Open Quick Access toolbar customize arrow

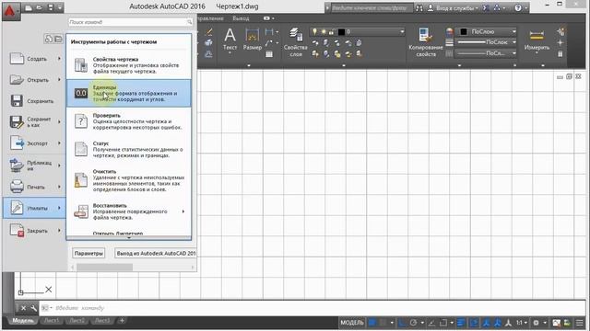(x=60, y=8)
